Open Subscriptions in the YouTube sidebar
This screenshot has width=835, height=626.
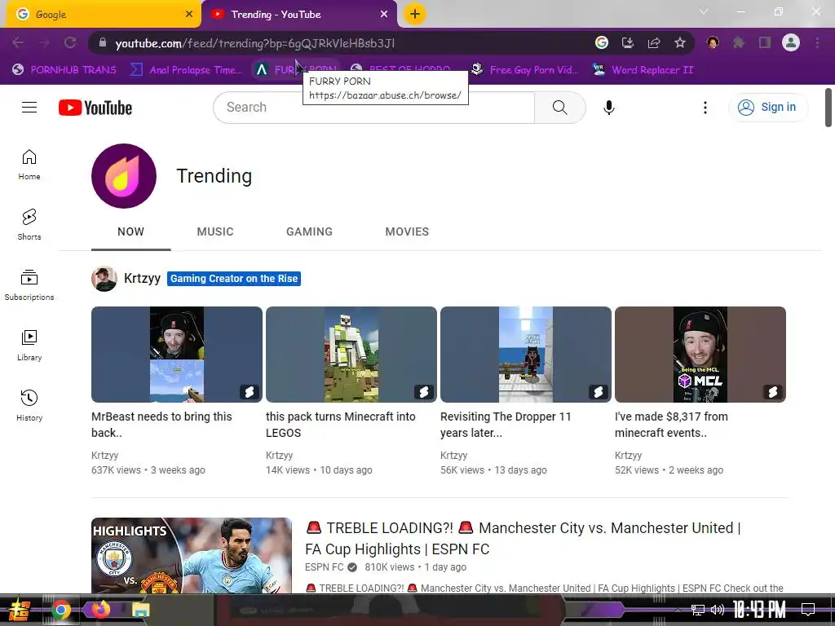pos(29,284)
